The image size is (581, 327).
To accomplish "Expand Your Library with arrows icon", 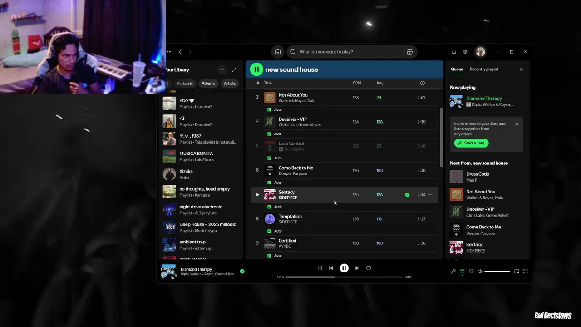I will (x=234, y=70).
